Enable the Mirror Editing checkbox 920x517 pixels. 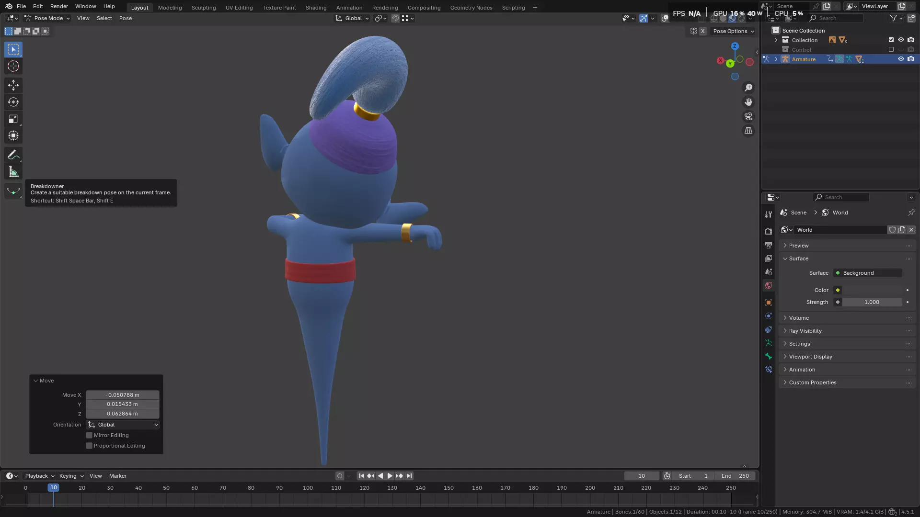pos(89,435)
